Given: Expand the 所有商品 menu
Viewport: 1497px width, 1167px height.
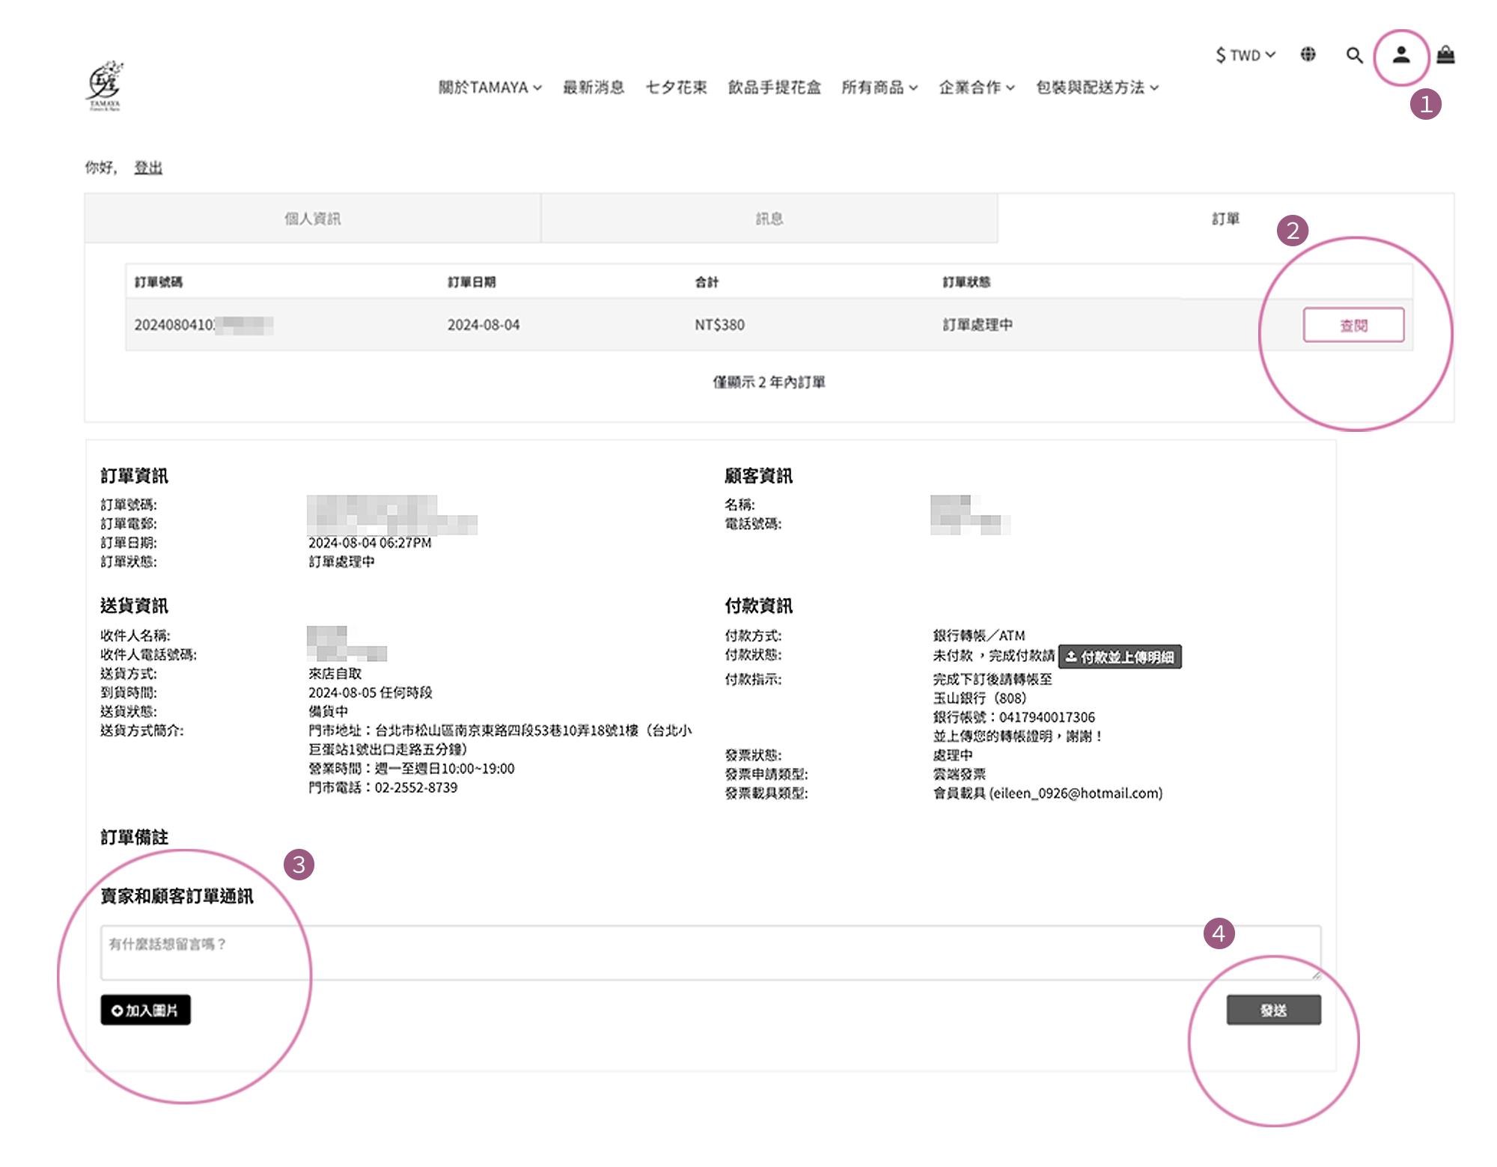Looking at the screenshot, I should 879,88.
